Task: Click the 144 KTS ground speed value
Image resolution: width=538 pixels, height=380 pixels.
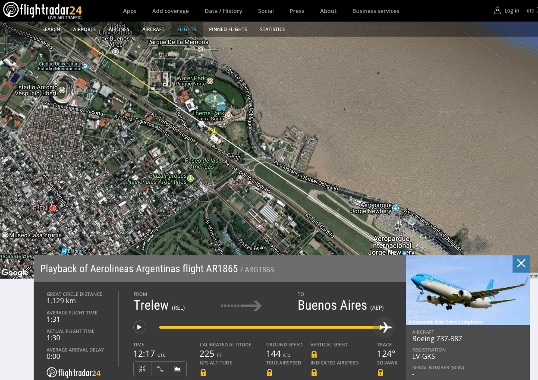Action: pos(278,354)
